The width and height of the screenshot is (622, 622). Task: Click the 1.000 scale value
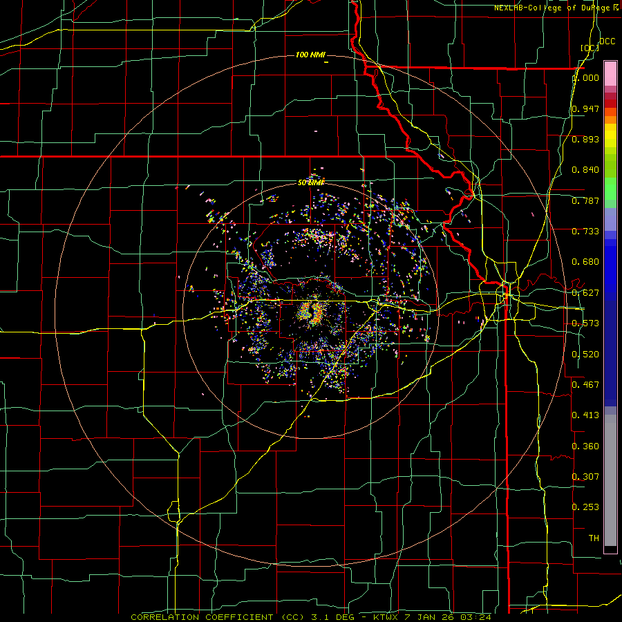click(x=585, y=77)
